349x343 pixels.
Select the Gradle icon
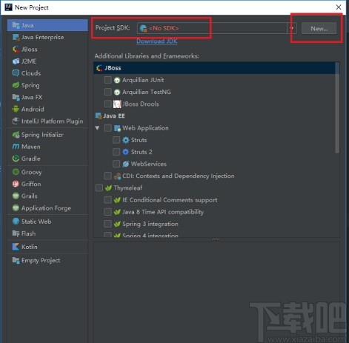[16, 159]
